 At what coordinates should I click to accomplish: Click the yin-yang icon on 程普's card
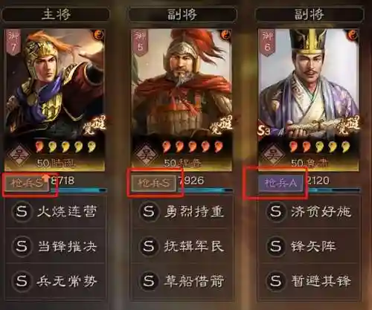(226, 35)
